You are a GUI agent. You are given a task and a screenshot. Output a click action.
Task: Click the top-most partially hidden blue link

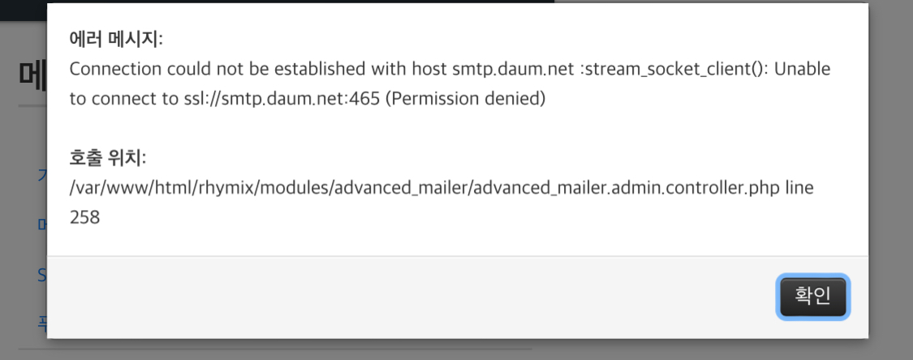click(41, 174)
